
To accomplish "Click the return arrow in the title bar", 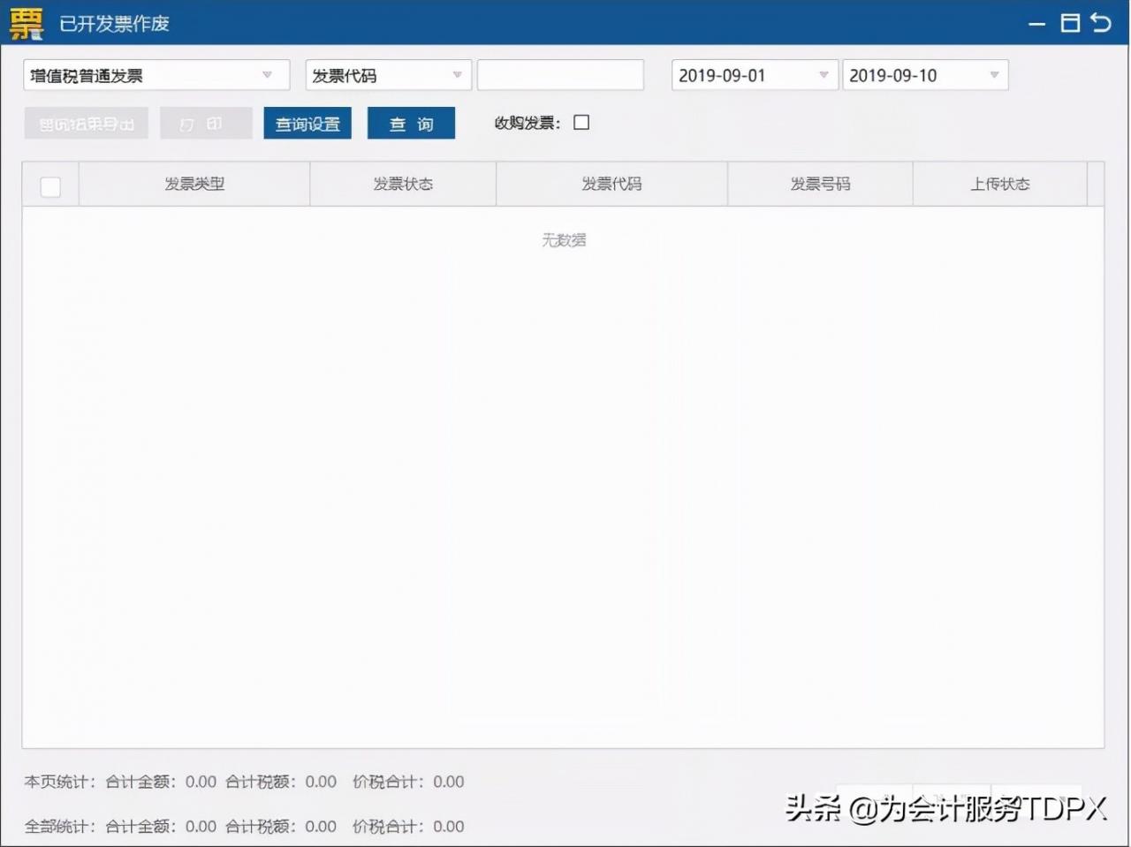I will 1102,22.
